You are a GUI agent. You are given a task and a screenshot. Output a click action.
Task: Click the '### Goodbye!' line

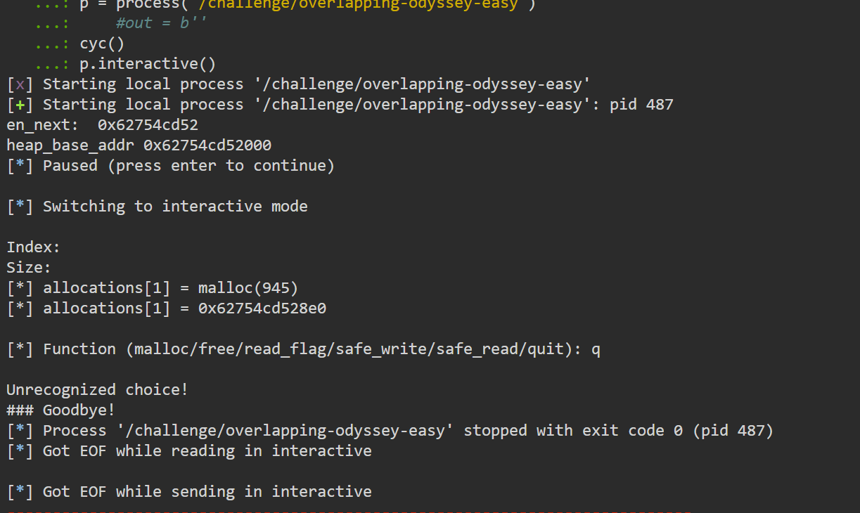(x=61, y=410)
